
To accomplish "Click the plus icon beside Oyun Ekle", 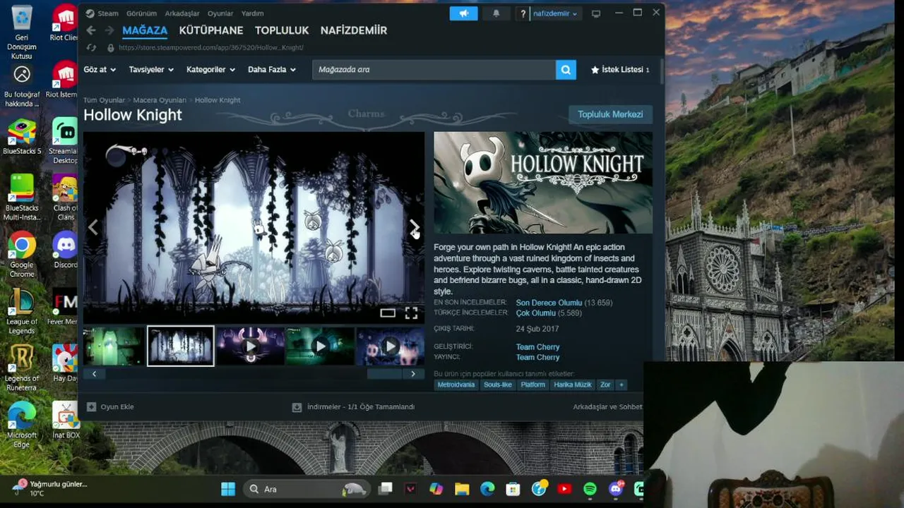I will coord(91,407).
